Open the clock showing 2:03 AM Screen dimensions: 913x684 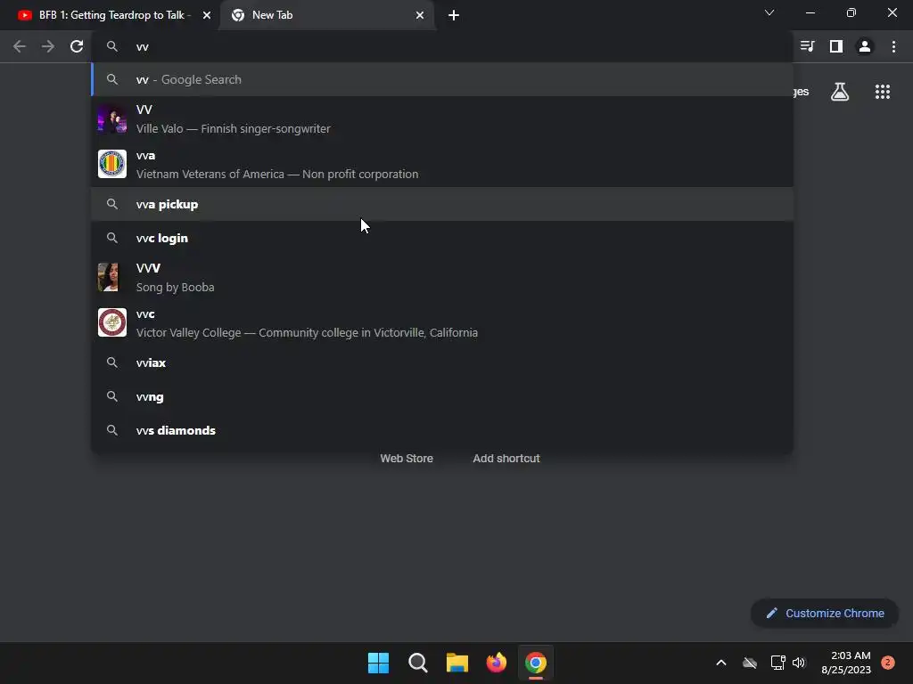[x=846, y=663]
